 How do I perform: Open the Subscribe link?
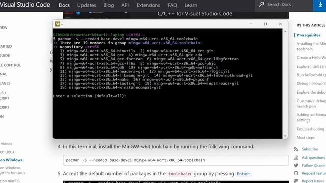310,149
